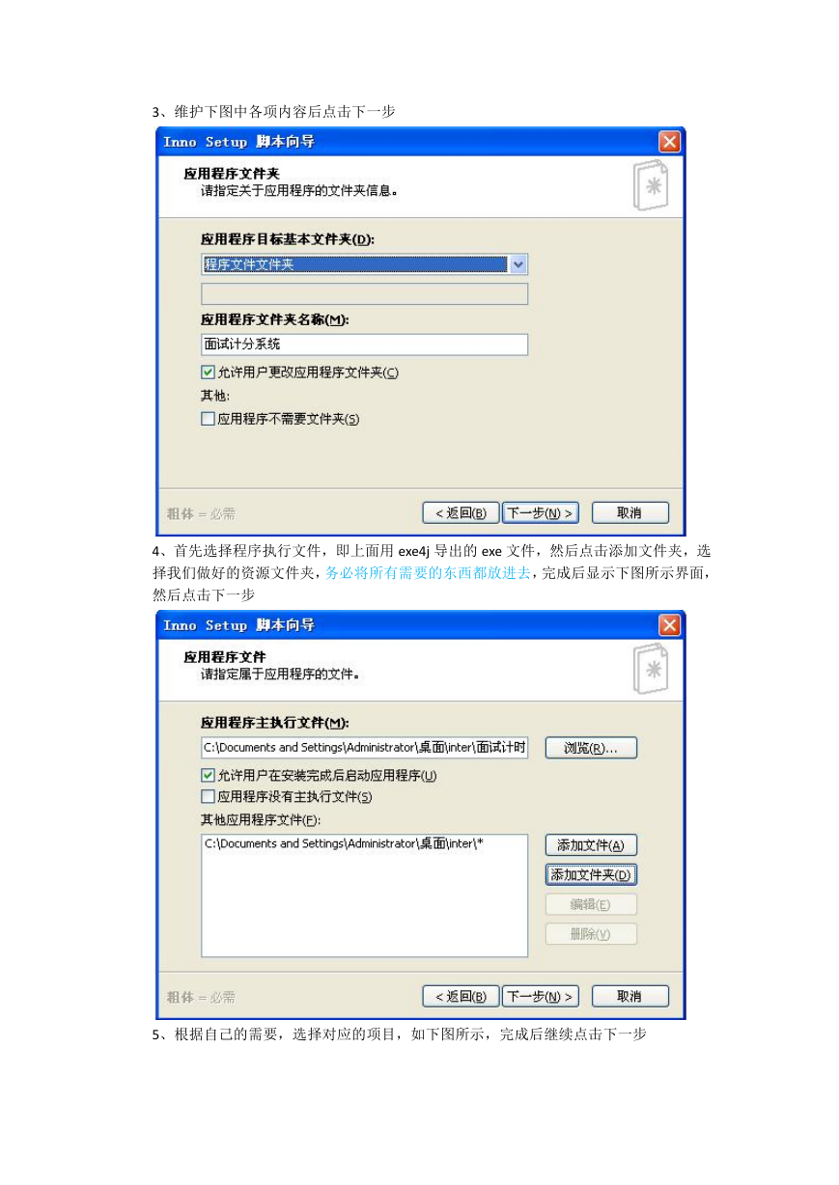839x1185 pixels.
Task: Select the 程序文件文件夹 combo box field
Action: pos(364,264)
